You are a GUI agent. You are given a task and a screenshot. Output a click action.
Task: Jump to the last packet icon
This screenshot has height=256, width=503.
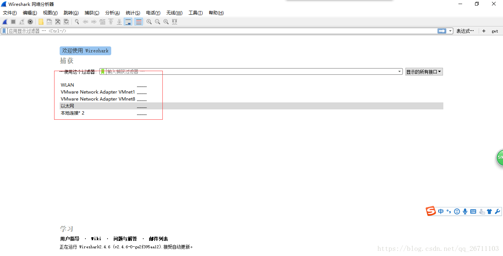(x=119, y=22)
